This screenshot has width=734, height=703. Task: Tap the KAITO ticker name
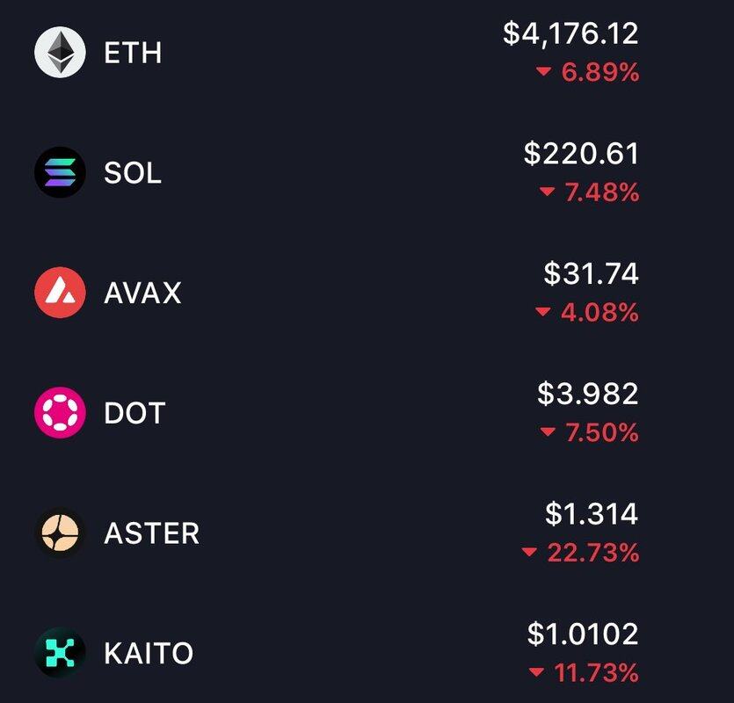(149, 654)
